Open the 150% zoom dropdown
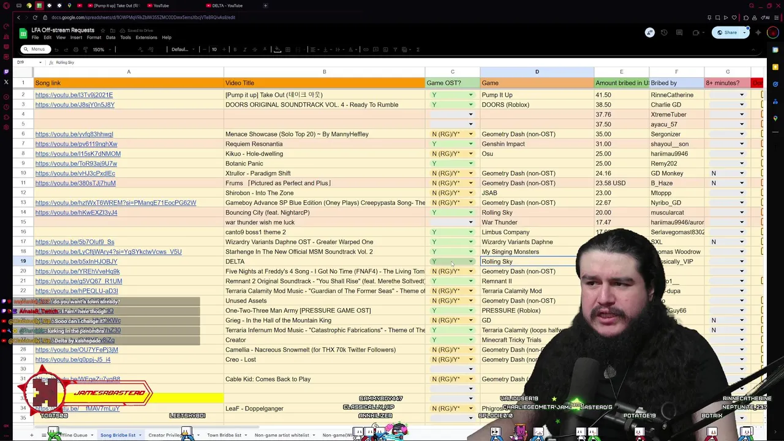 [102, 50]
